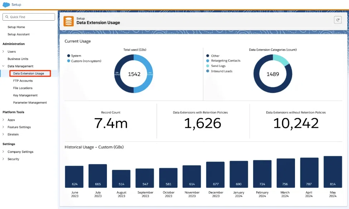Open Parameter Management
This screenshot has width=349, height=209.
(x=30, y=103)
